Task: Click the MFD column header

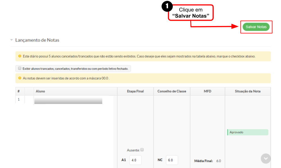Action: coord(208,91)
